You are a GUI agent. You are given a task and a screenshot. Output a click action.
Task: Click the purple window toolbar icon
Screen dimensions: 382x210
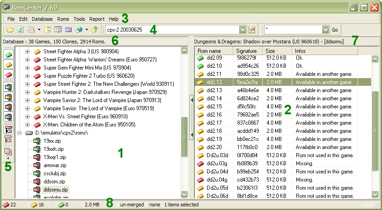[68, 30]
